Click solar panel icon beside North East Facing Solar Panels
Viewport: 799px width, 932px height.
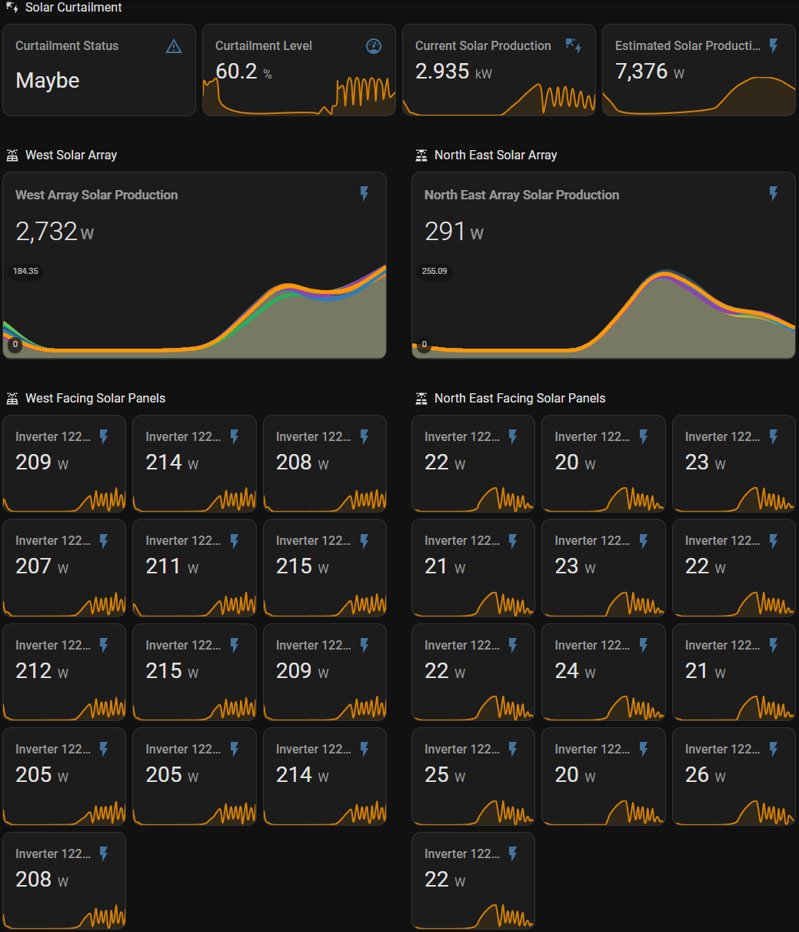click(x=421, y=399)
